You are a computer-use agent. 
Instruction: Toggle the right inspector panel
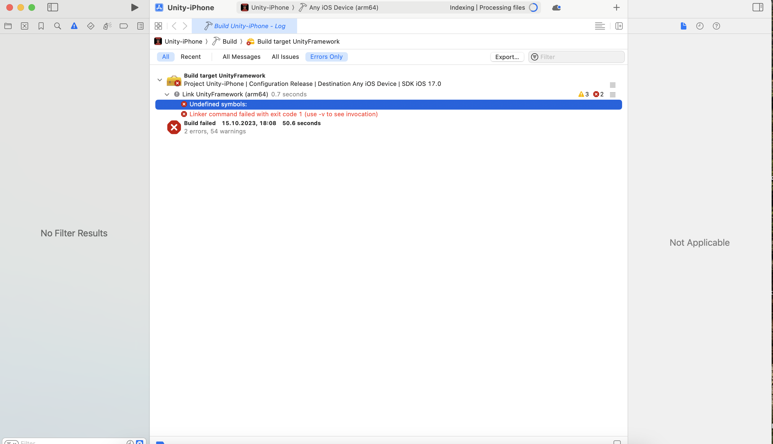pyautogui.click(x=758, y=7)
